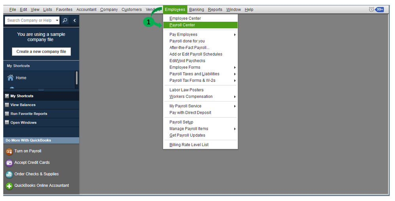
Task: Select the highlighted Payroll Center entry
Action: pyautogui.click(x=200, y=25)
